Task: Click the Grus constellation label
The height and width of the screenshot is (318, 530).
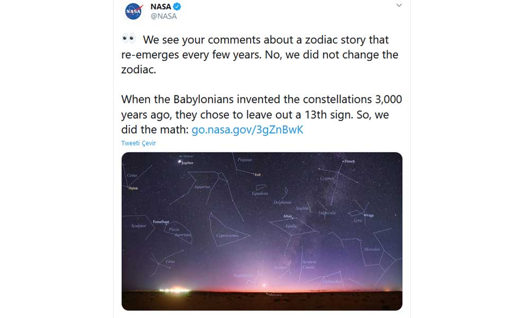Action: click(x=170, y=261)
